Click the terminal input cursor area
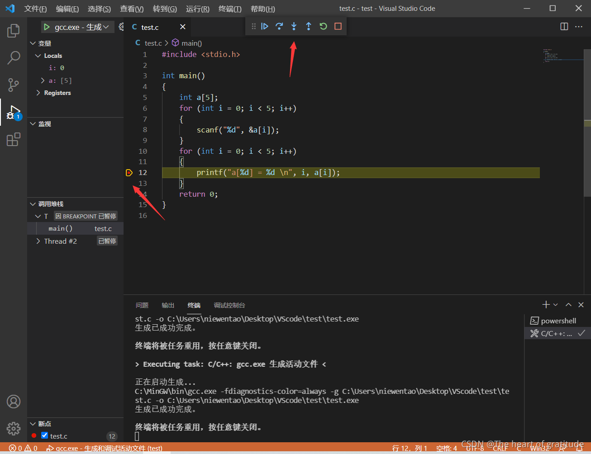This screenshot has height=454, width=591. coord(137,436)
